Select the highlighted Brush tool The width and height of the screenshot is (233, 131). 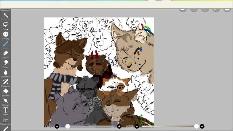(6, 45)
